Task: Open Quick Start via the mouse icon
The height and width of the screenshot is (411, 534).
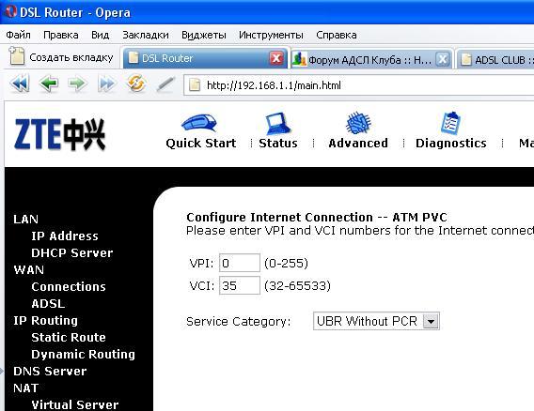Action: tap(199, 123)
